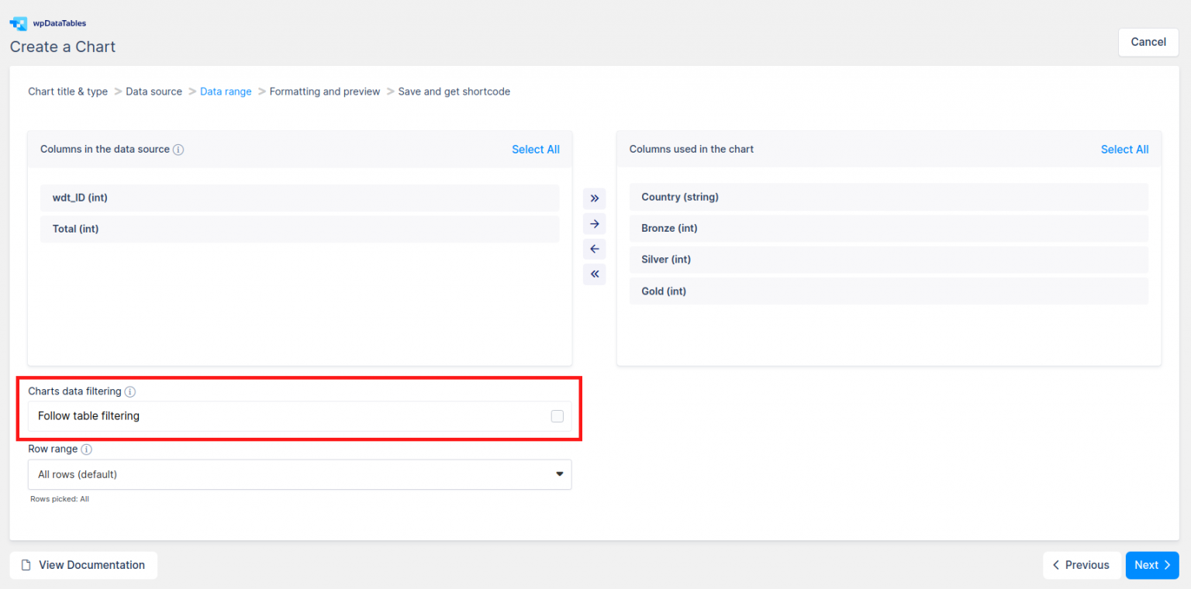Image resolution: width=1191 pixels, height=589 pixels.
Task: Click the wpDataTables logo icon
Action: pos(18,23)
